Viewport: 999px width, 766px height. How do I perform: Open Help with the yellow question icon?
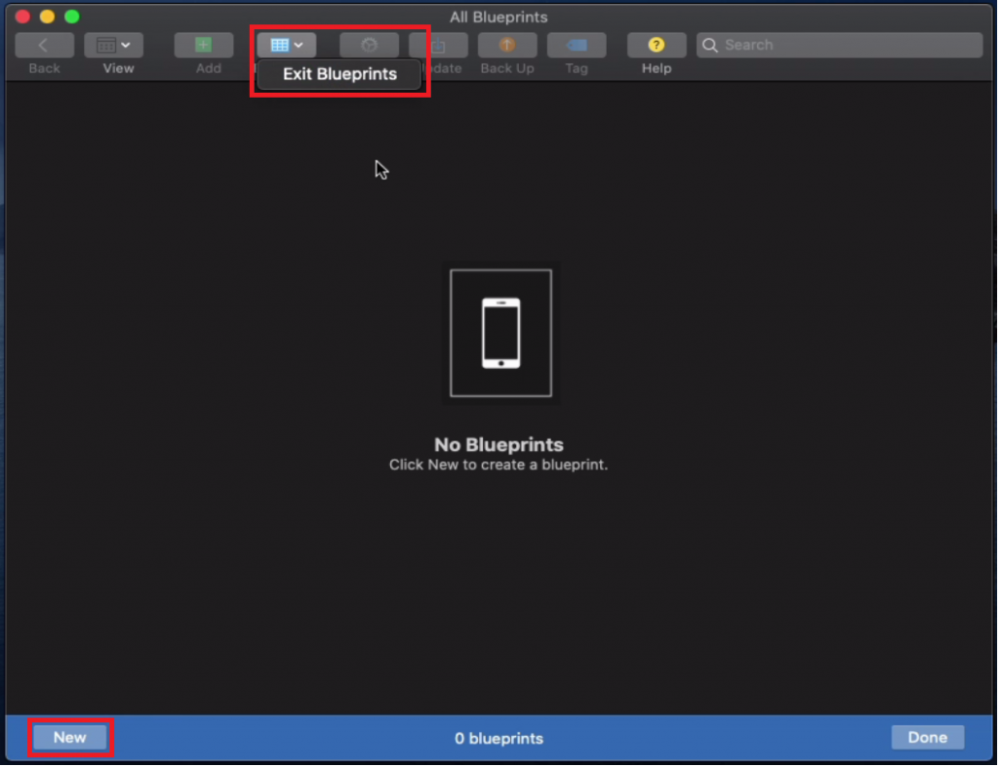(x=657, y=45)
